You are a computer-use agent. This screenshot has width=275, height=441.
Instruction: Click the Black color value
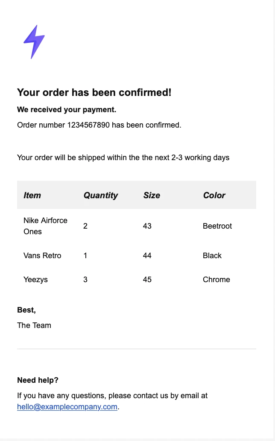(x=212, y=256)
